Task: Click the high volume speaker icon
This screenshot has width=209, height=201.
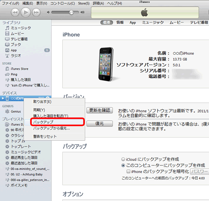Action: click(x=82, y=13)
